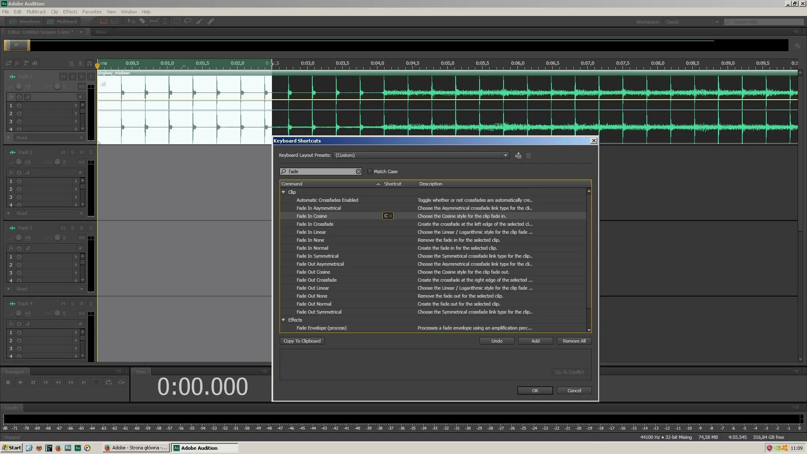Click the Copy To Clipboard button
This screenshot has width=807, height=454.
click(x=302, y=341)
